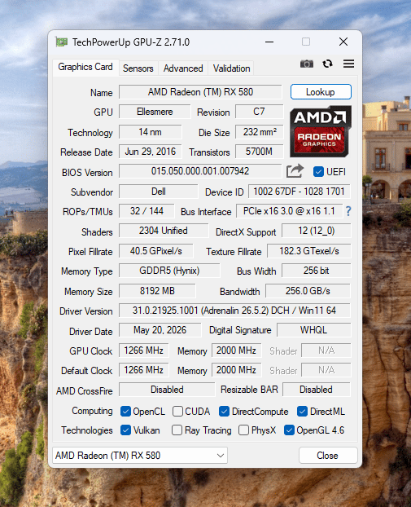
Task: Click the Driver Date May 20, 2026
Action: click(x=160, y=330)
